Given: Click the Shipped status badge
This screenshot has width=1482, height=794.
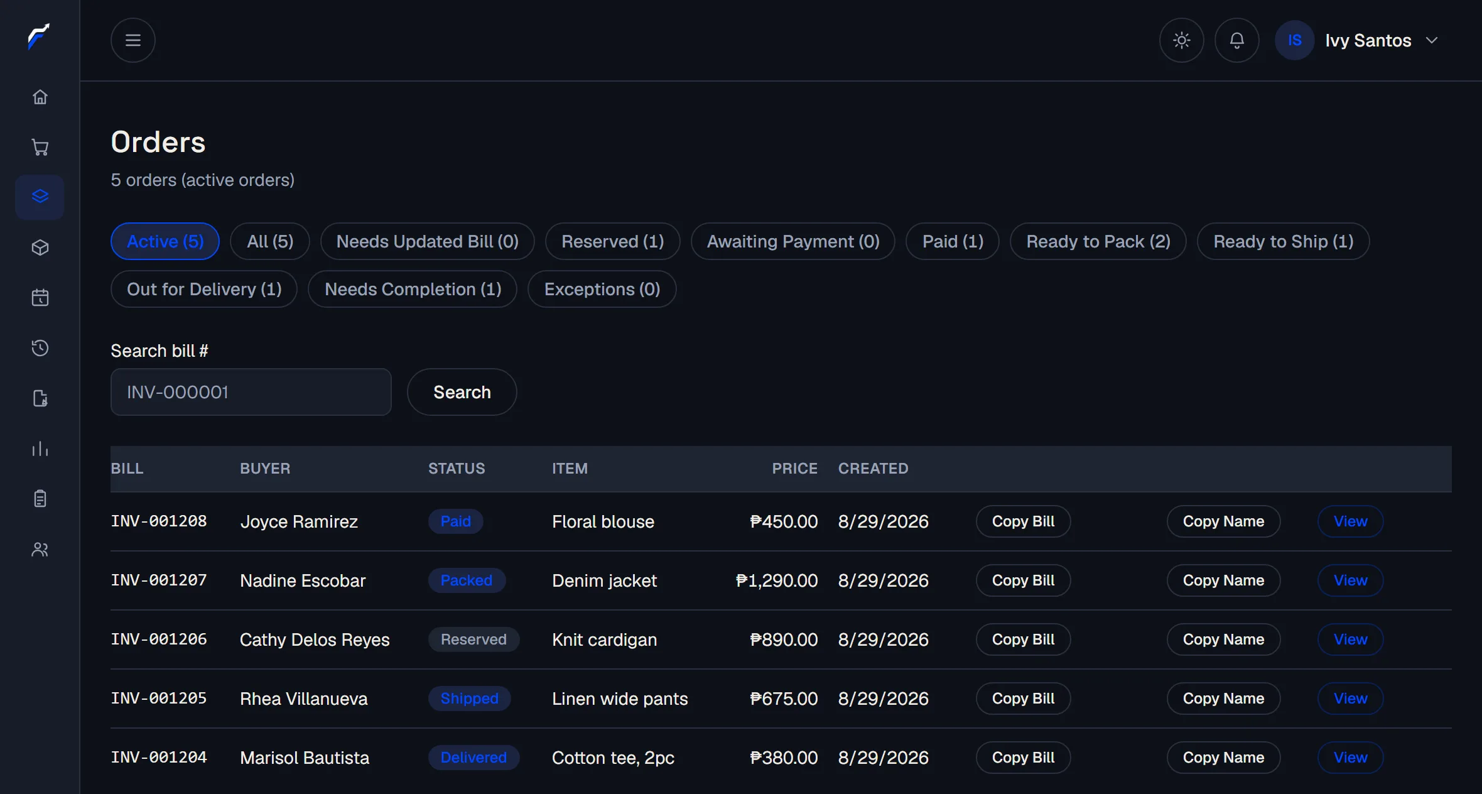Looking at the screenshot, I should click(x=469, y=699).
